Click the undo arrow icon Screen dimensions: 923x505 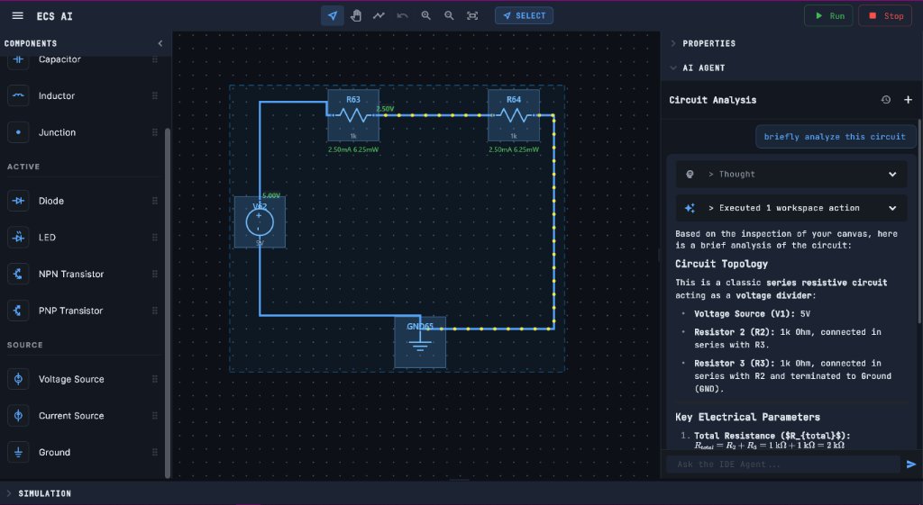pos(402,16)
